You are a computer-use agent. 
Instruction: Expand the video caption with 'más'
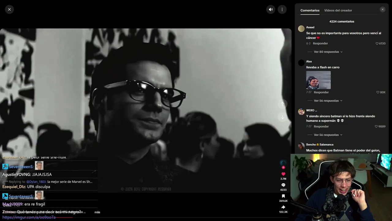click(x=97, y=212)
